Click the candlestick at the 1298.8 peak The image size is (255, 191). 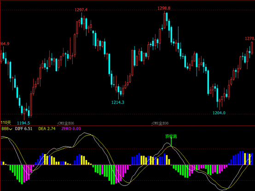click(164, 20)
